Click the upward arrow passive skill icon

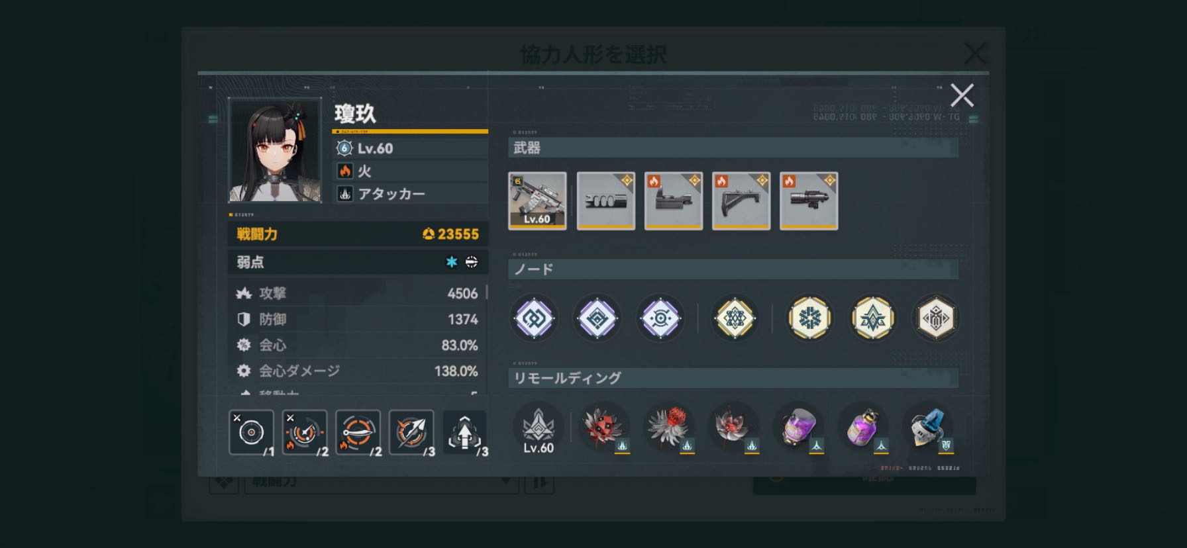[464, 433]
